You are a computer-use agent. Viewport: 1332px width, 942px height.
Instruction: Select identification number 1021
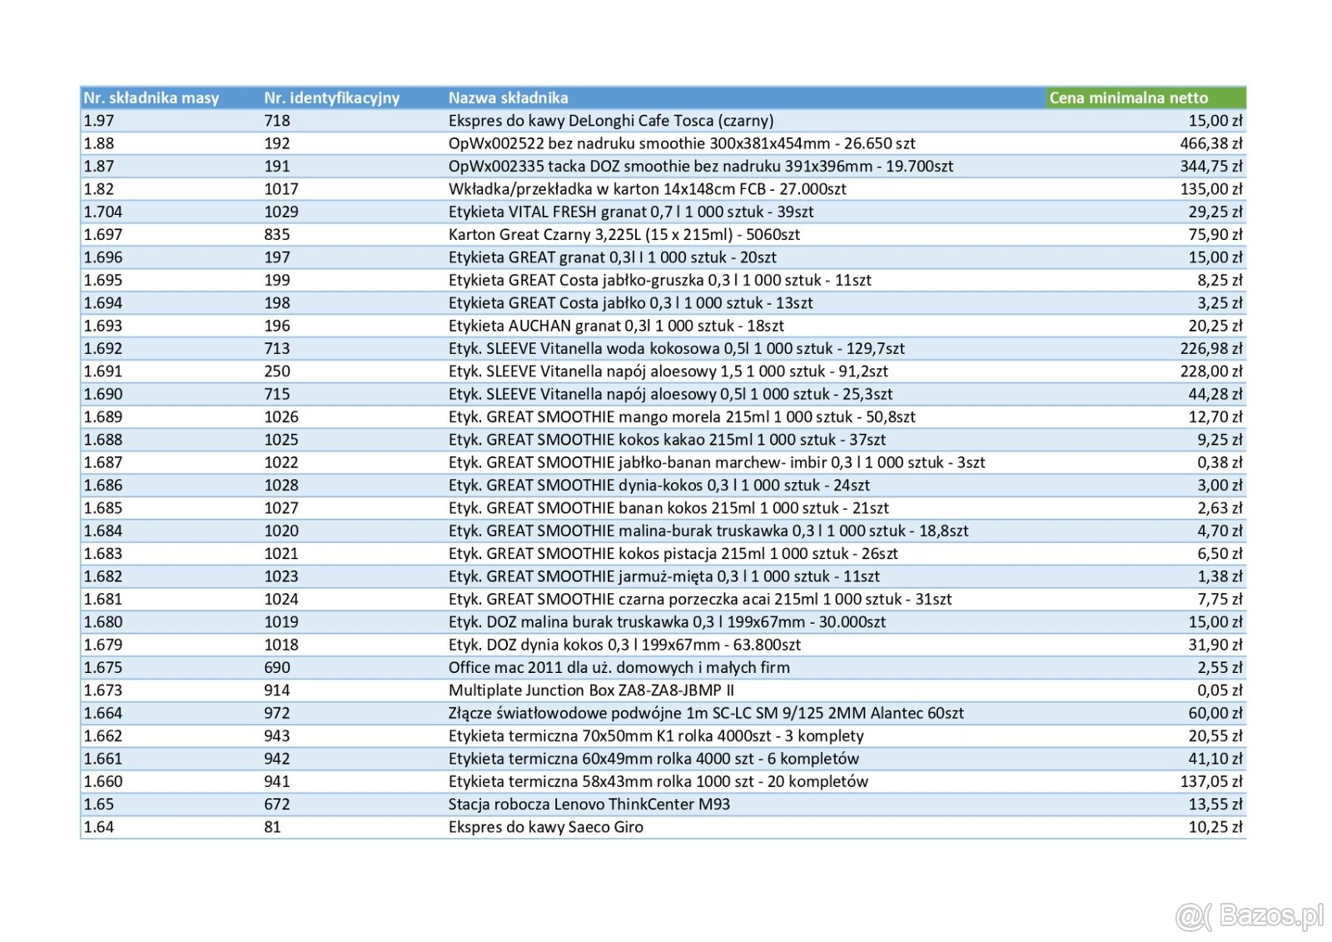[x=281, y=553]
